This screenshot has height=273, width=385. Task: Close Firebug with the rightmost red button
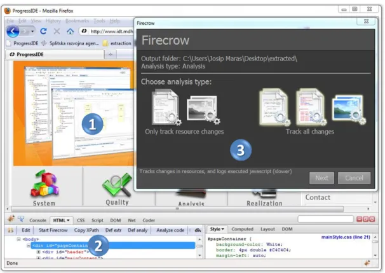(372, 219)
